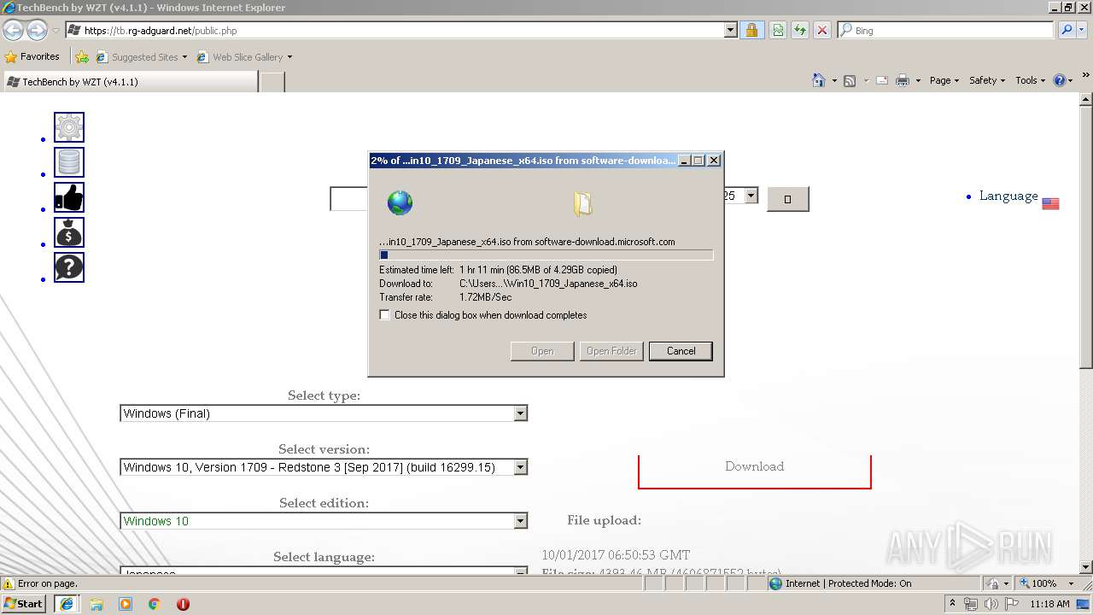Screen dimensions: 1093x615
Task: Print the page with the printer icon
Action: point(903,80)
